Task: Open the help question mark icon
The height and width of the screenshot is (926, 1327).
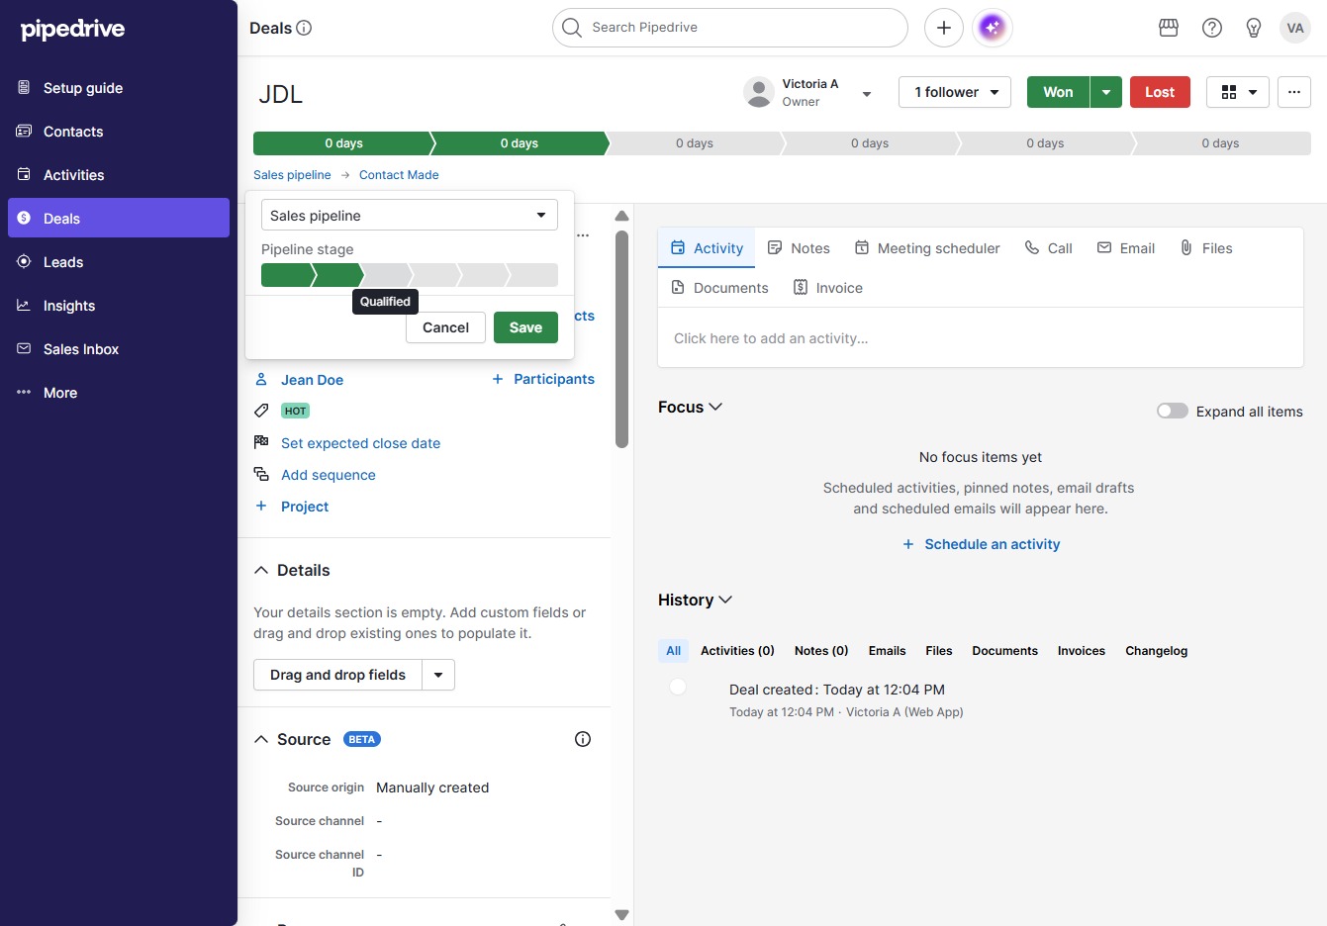Action: (x=1212, y=28)
